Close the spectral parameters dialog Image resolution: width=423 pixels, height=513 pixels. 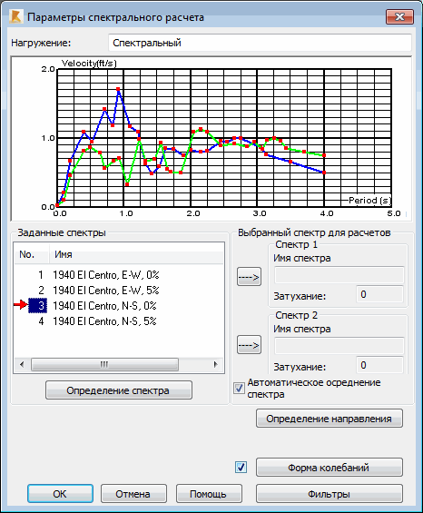(x=399, y=16)
